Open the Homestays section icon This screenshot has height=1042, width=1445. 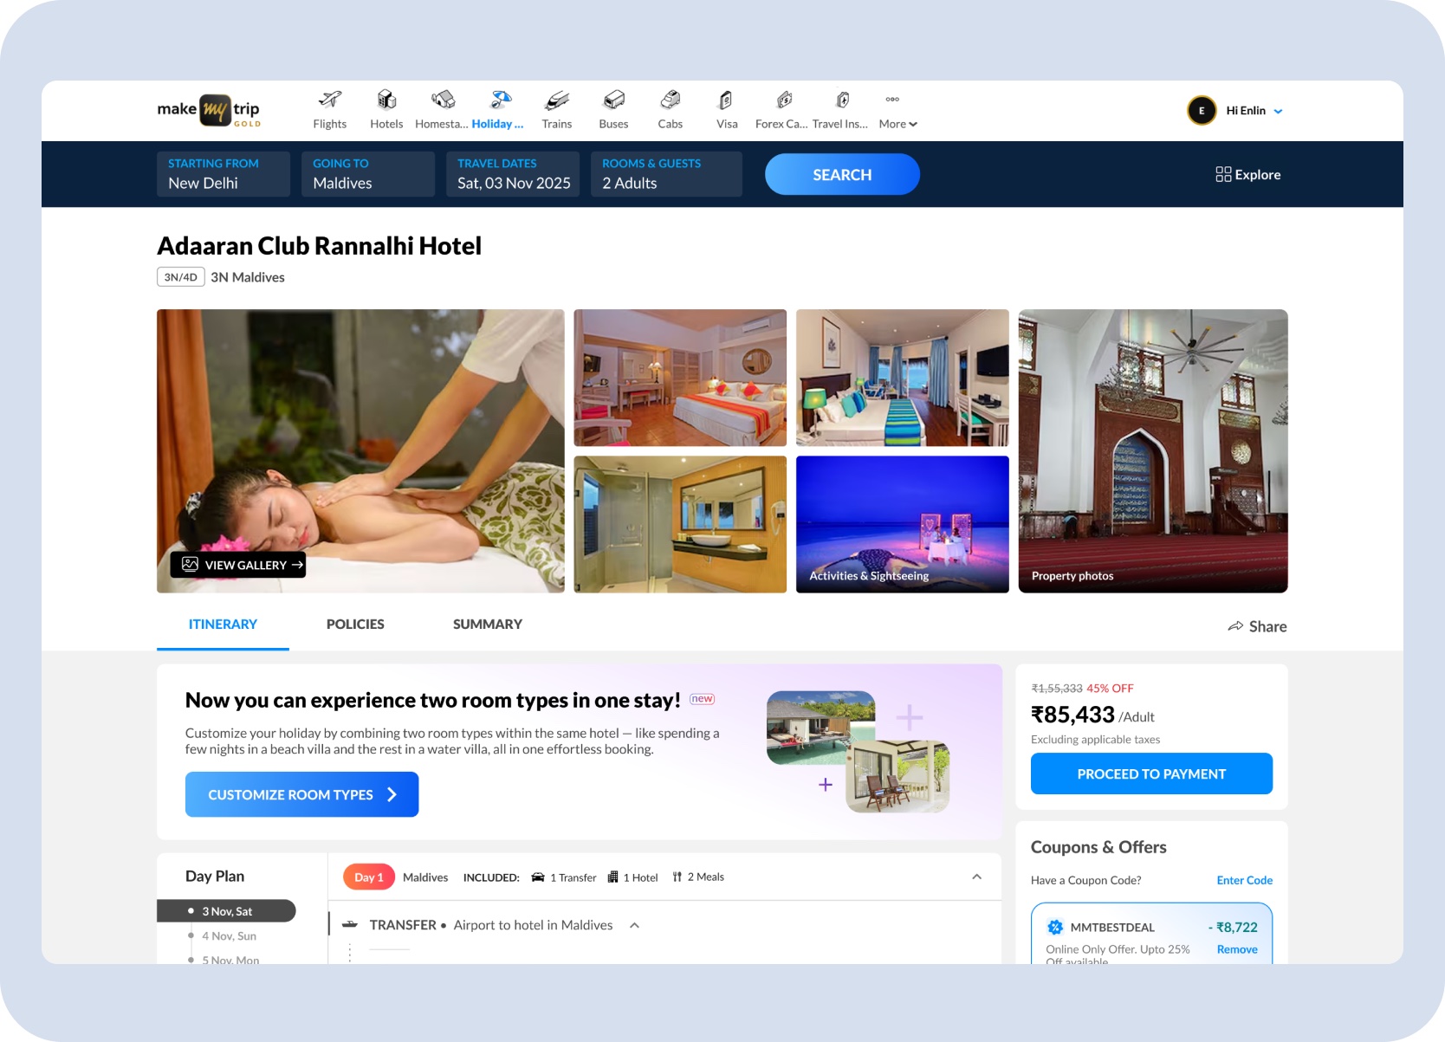click(x=444, y=100)
